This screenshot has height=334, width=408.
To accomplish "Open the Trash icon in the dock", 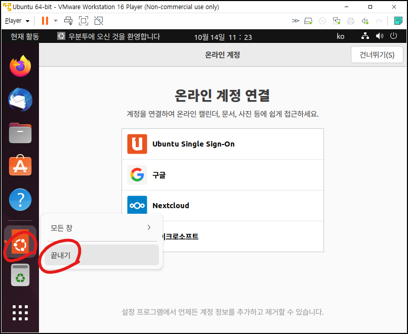I will pos(20,275).
